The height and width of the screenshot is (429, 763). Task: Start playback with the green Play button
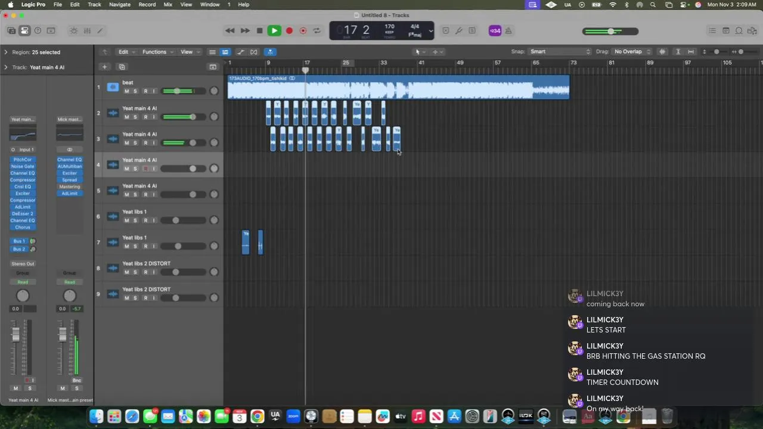pyautogui.click(x=274, y=30)
